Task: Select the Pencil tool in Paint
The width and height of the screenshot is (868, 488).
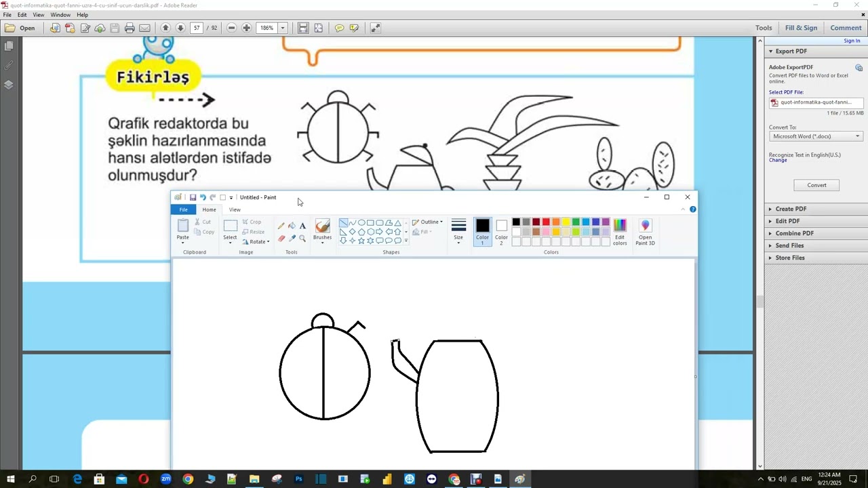Action: pos(281,226)
